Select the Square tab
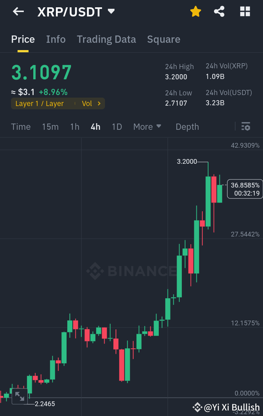 (164, 39)
